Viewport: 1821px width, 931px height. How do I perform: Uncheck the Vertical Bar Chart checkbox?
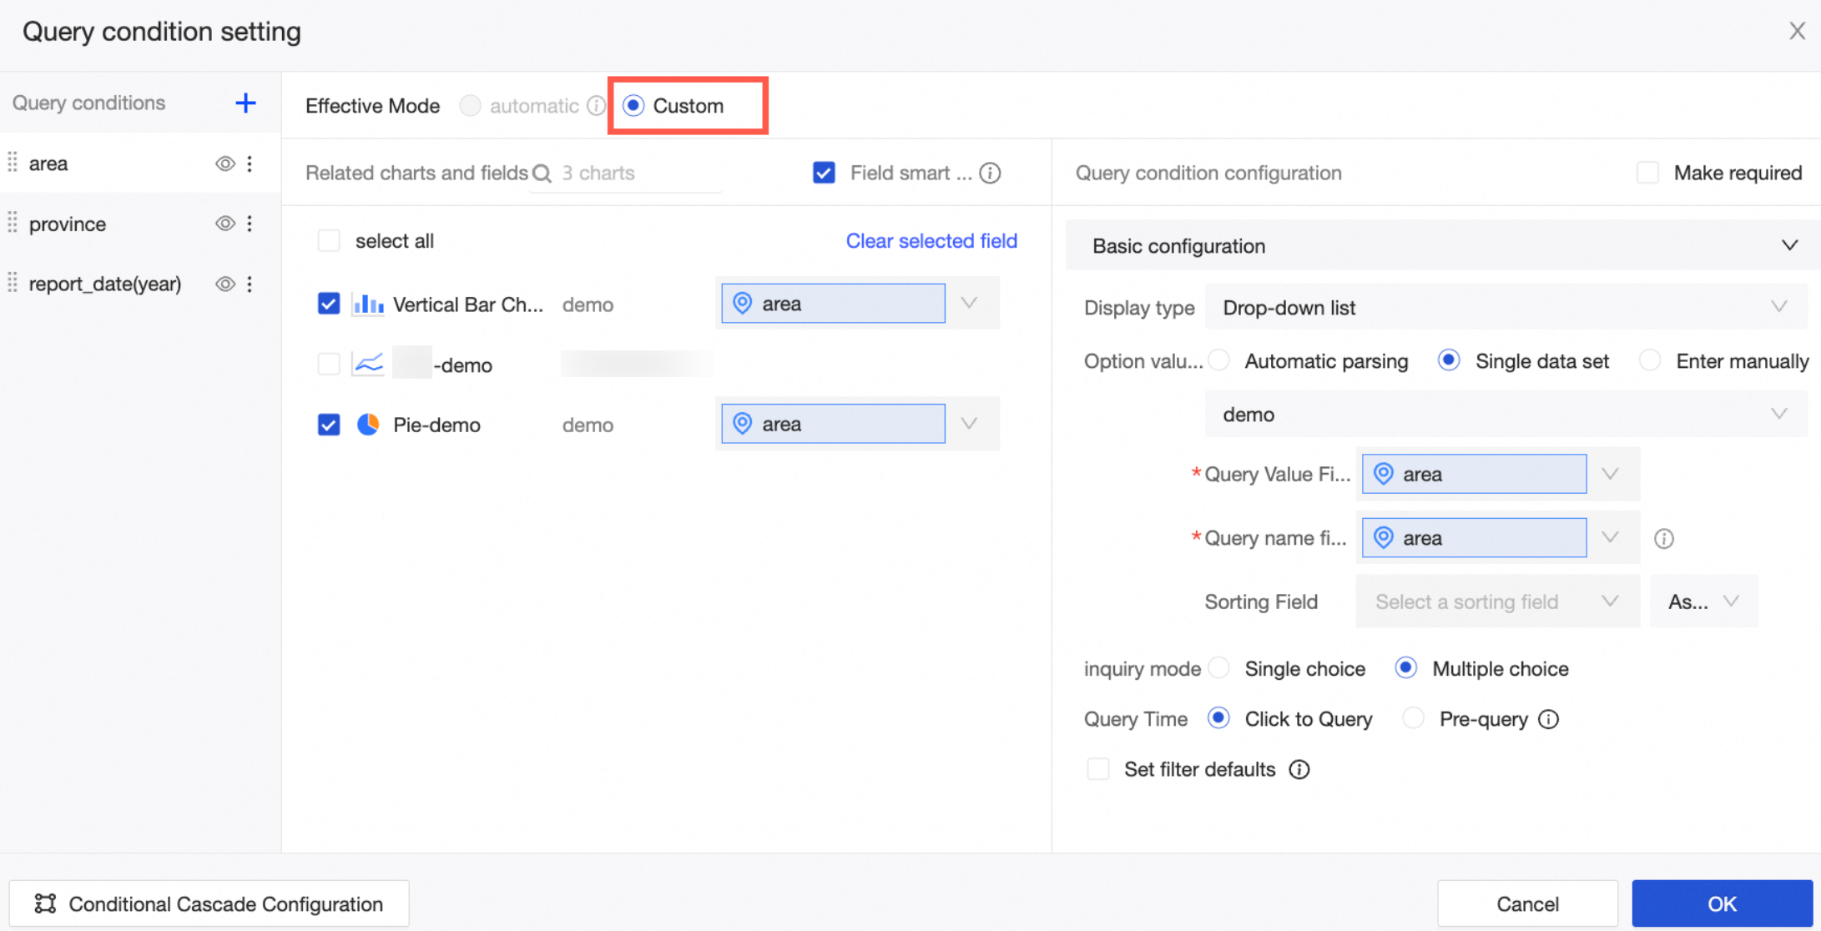point(329,304)
